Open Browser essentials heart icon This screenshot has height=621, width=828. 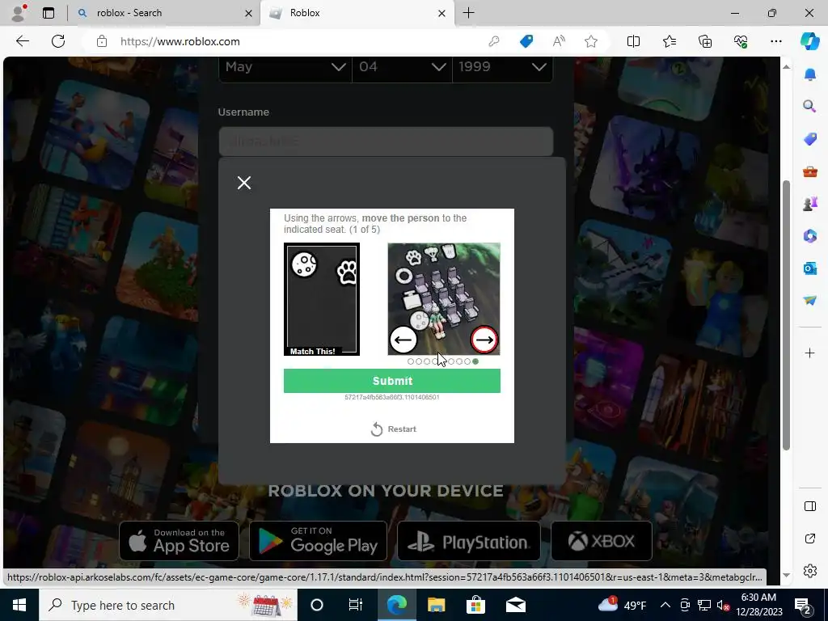pos(741,41)
